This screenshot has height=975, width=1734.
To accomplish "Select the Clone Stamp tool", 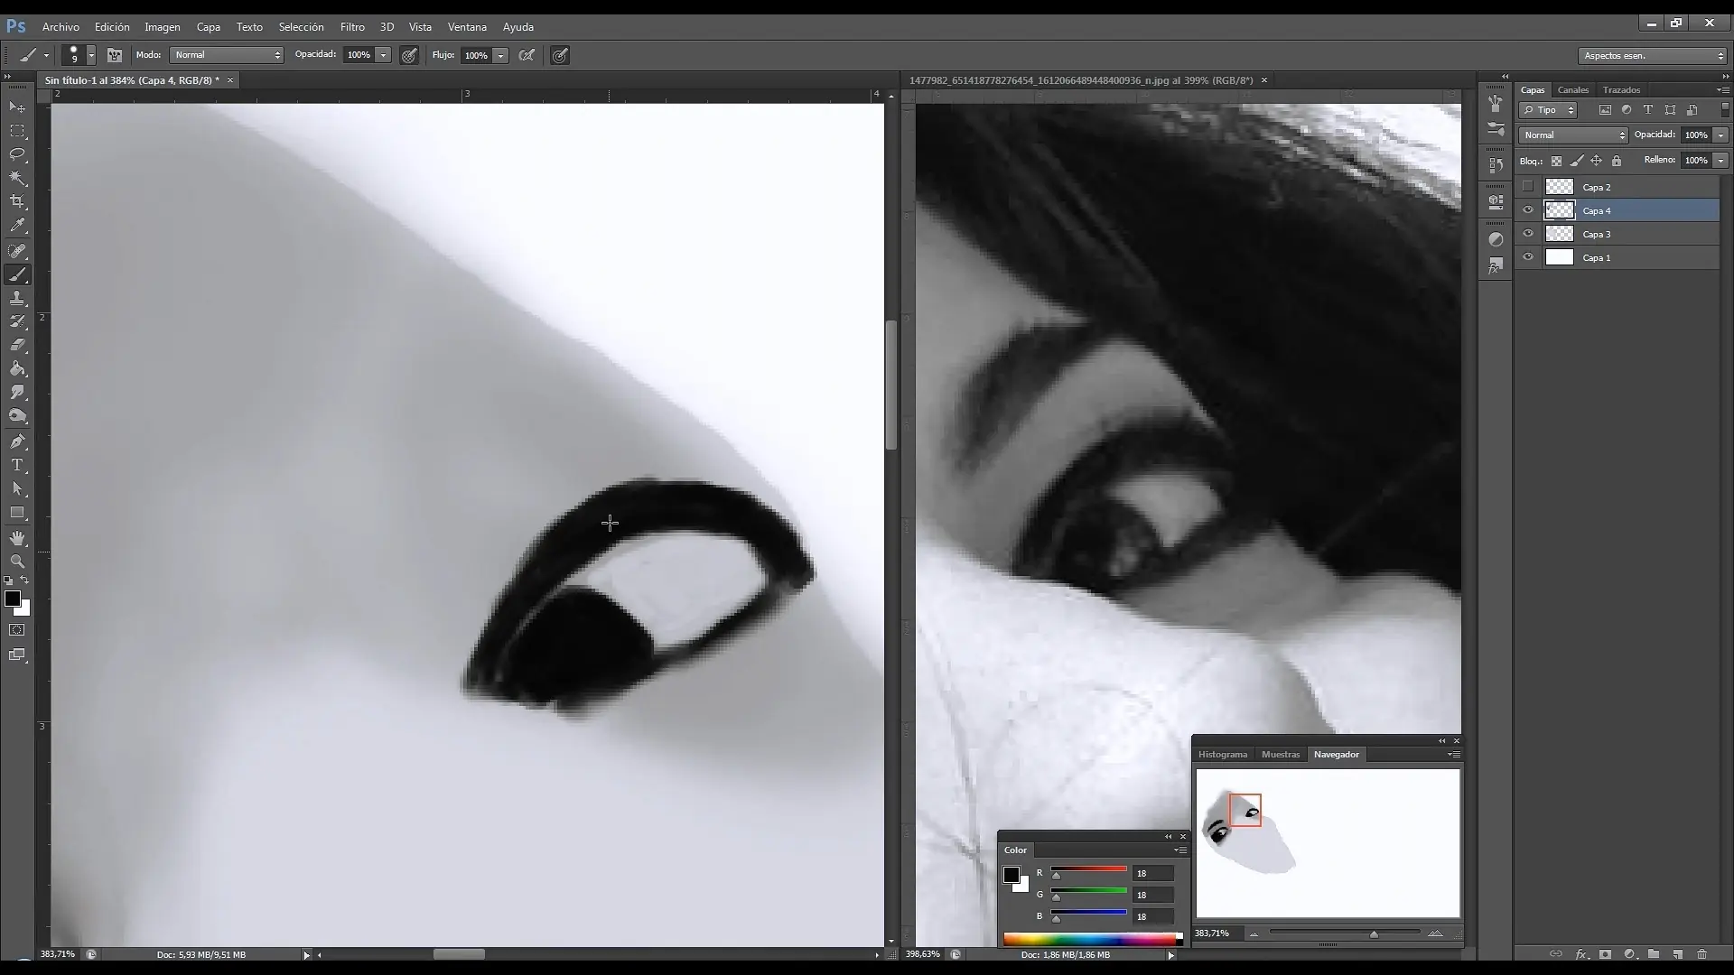I will coord(17,298).
